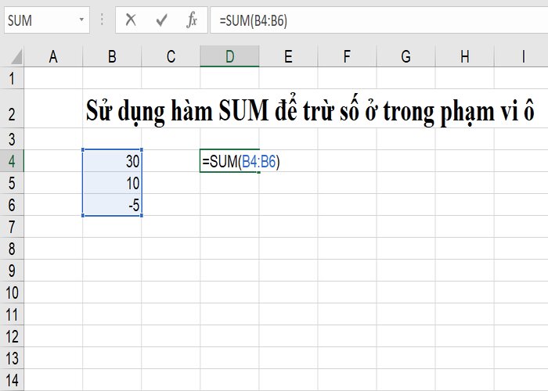Select row 1 header
This screenshot has height=391, width=548.
coord(12,78)
